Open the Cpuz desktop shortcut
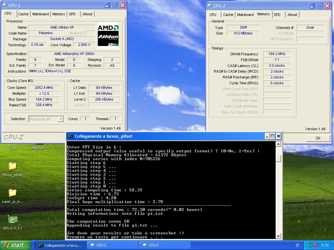 pyautogui.click(x=12, y=148)
